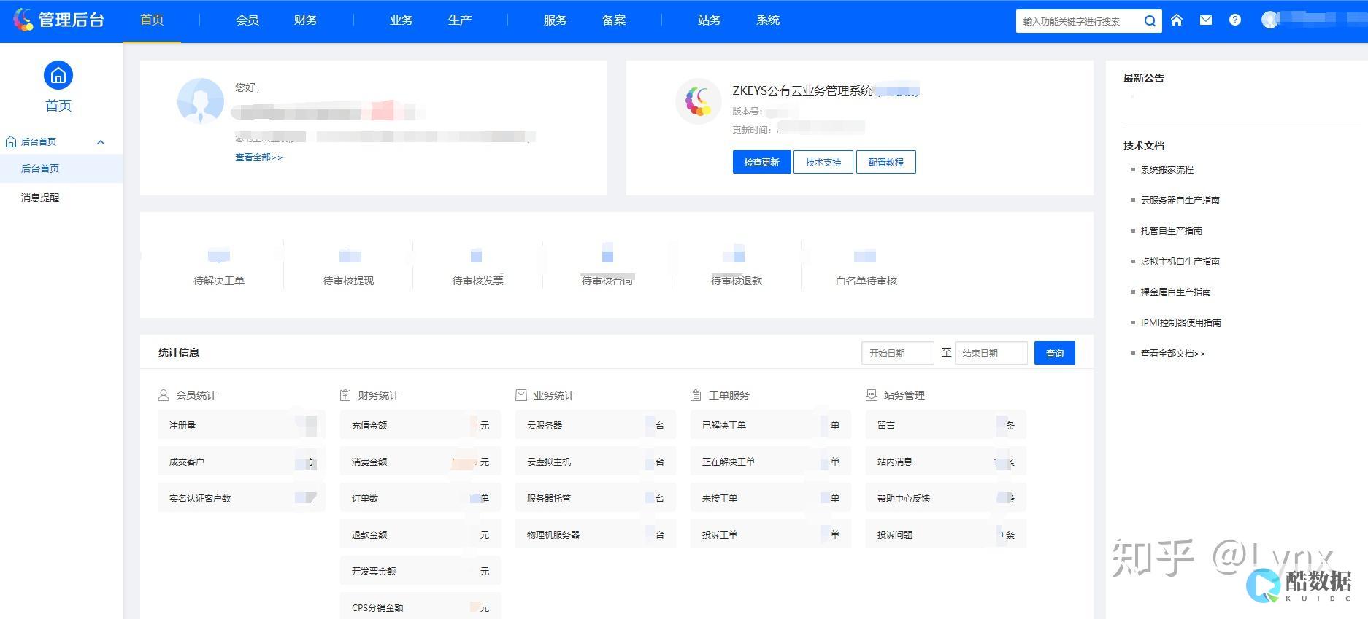The width and height of the screenshot is (1368, 619).
Task: Click the user avatar in the header
Action: [1270, 20]
